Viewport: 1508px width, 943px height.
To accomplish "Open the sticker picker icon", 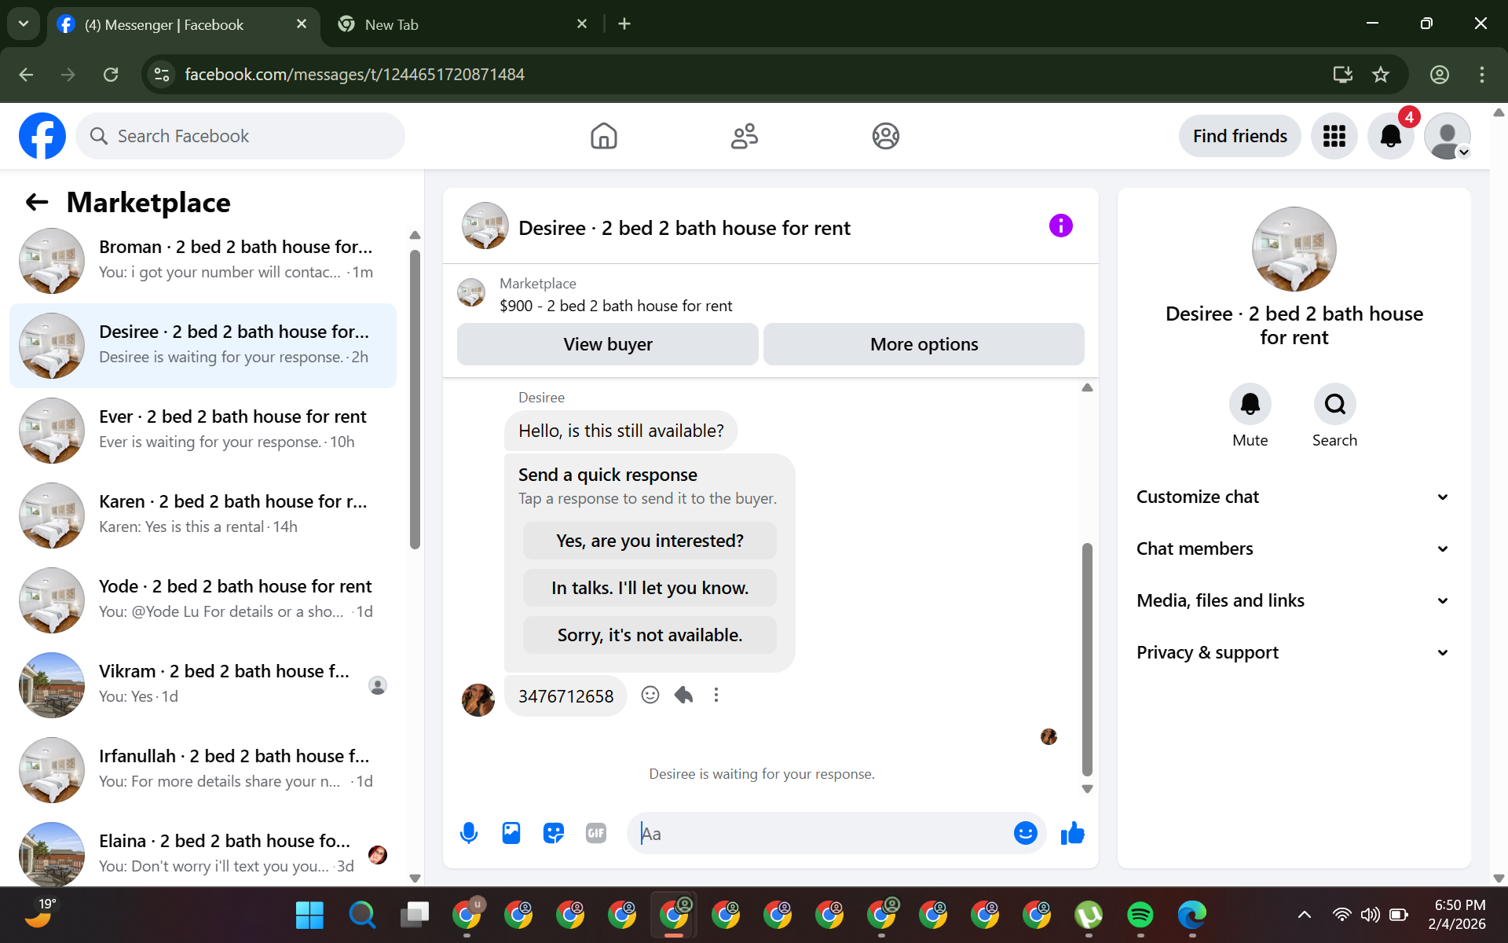I will 554,833.
